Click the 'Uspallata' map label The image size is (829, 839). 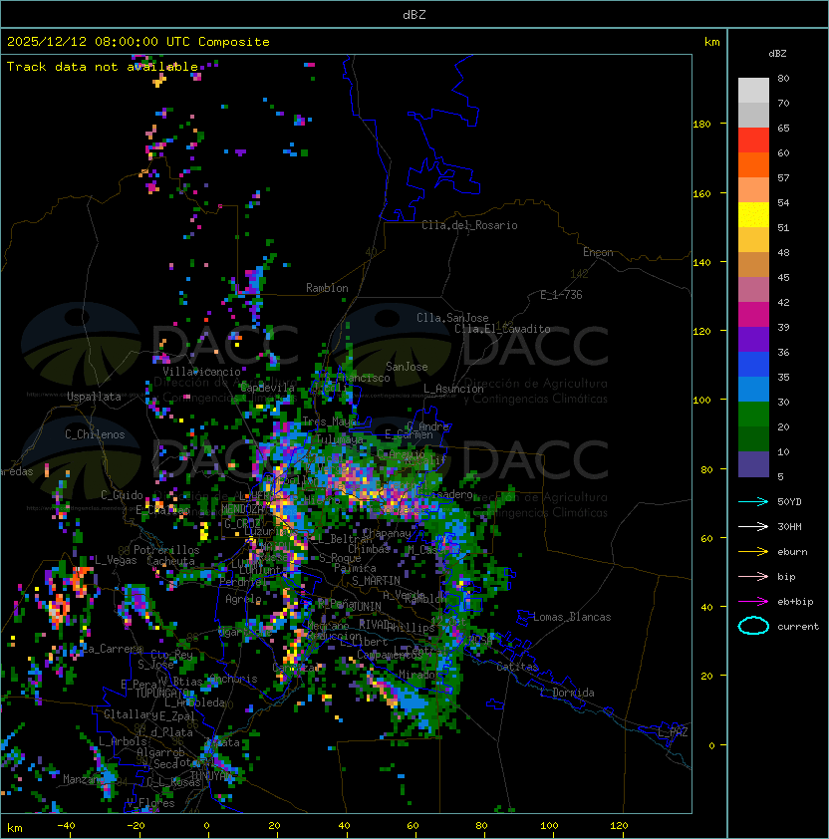[x=94, y=397]
